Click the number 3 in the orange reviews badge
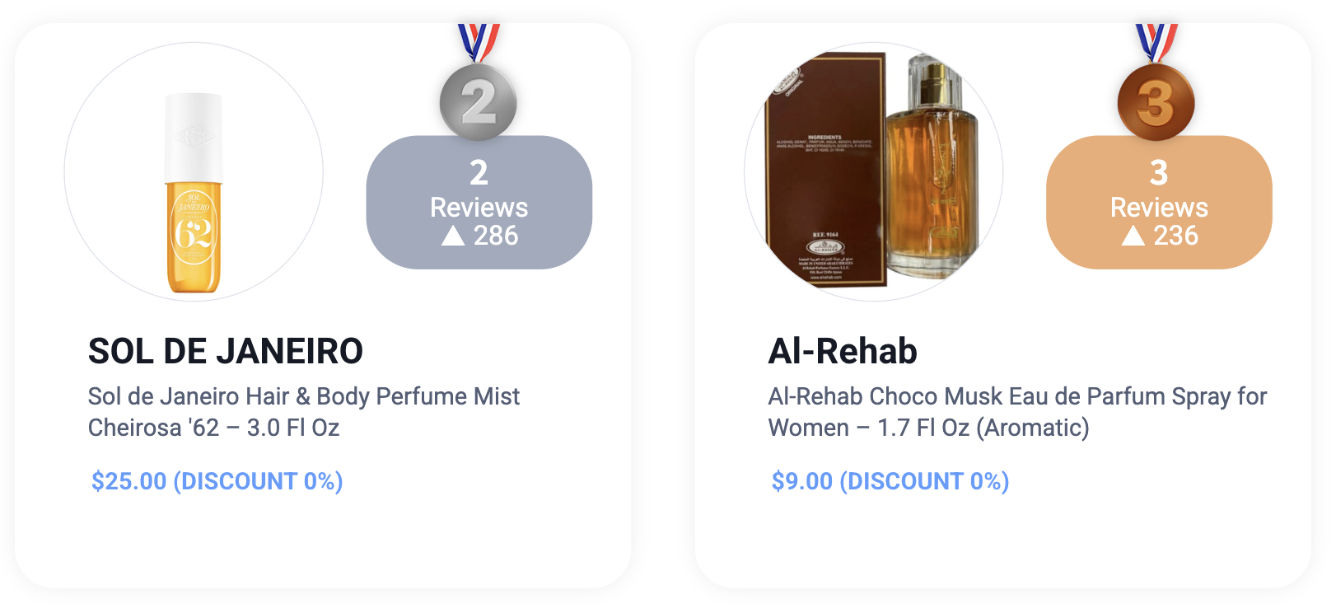 [x=1159, y=173]
